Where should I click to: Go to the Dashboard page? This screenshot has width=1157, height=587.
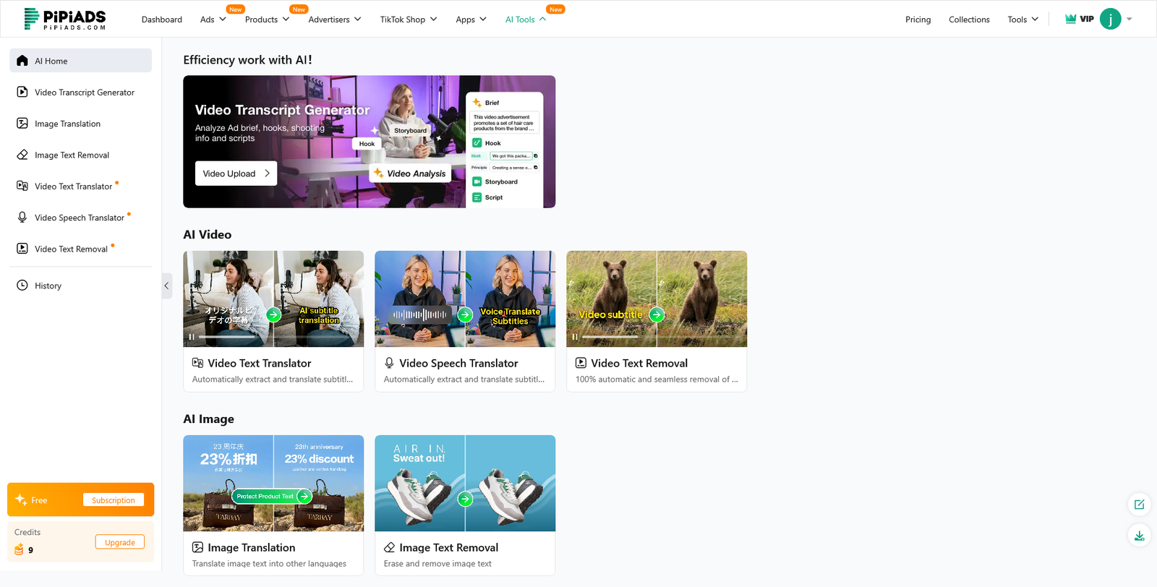162,20
